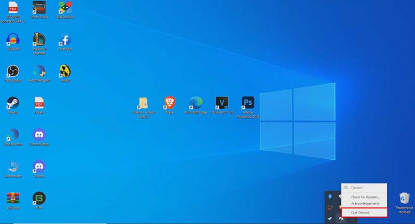
Task: Select the Adobe Photoshop 2021 shortcut
Action: coord(248,107)
